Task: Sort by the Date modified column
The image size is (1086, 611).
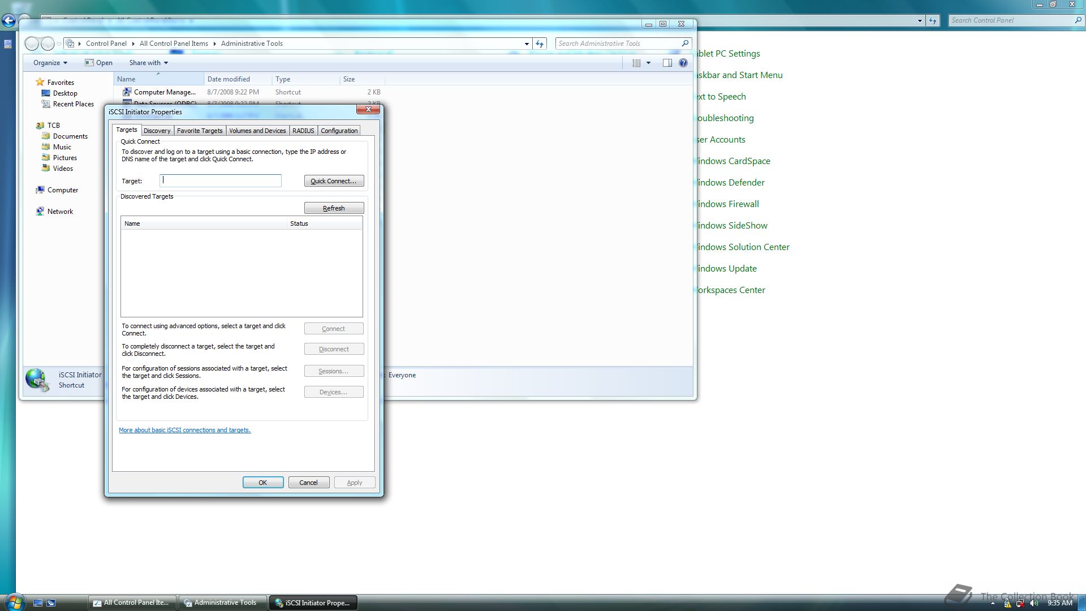Action: tap(238, 79)
